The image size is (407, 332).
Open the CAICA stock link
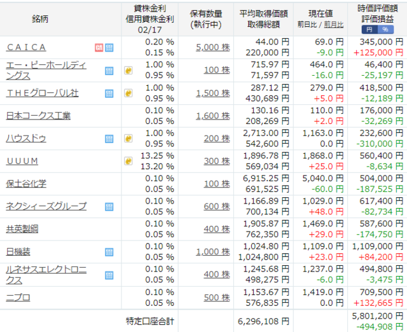click(x=26, y=48)
